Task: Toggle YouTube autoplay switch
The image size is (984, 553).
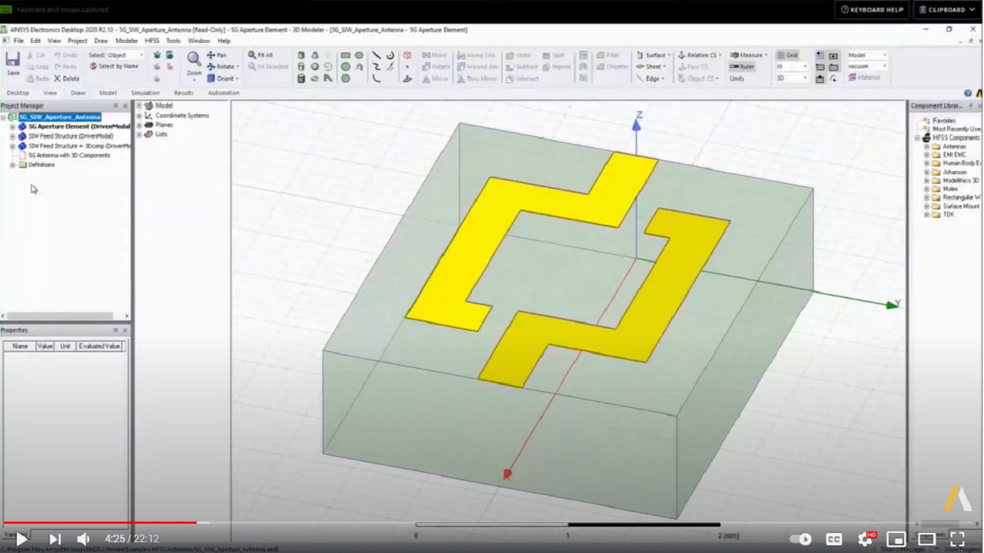Action: [x=801, y=539]
